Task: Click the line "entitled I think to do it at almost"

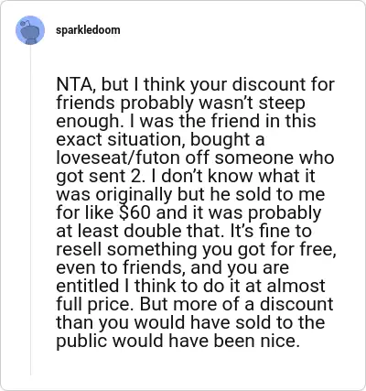Action: [x=190, y=286]
